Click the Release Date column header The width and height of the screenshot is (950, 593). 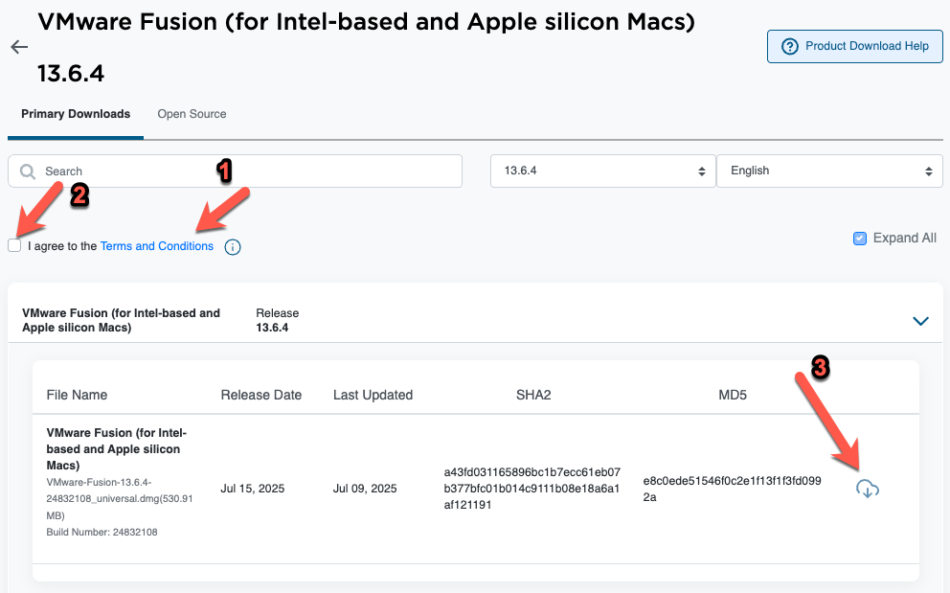point(260,395)
